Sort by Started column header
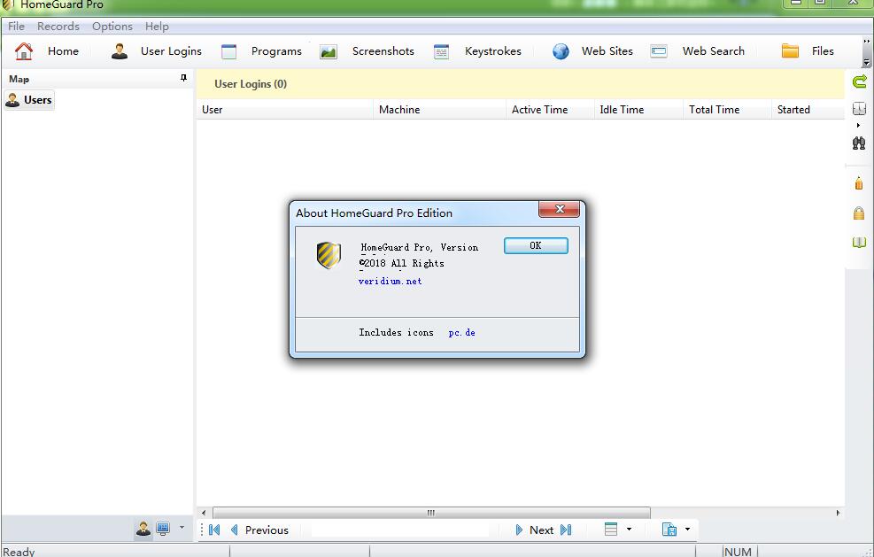The image size is (874, 557). point(808,110)
